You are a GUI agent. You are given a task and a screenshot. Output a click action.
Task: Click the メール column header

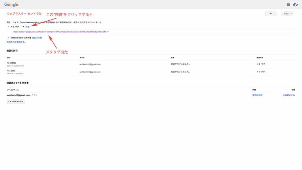82,58
